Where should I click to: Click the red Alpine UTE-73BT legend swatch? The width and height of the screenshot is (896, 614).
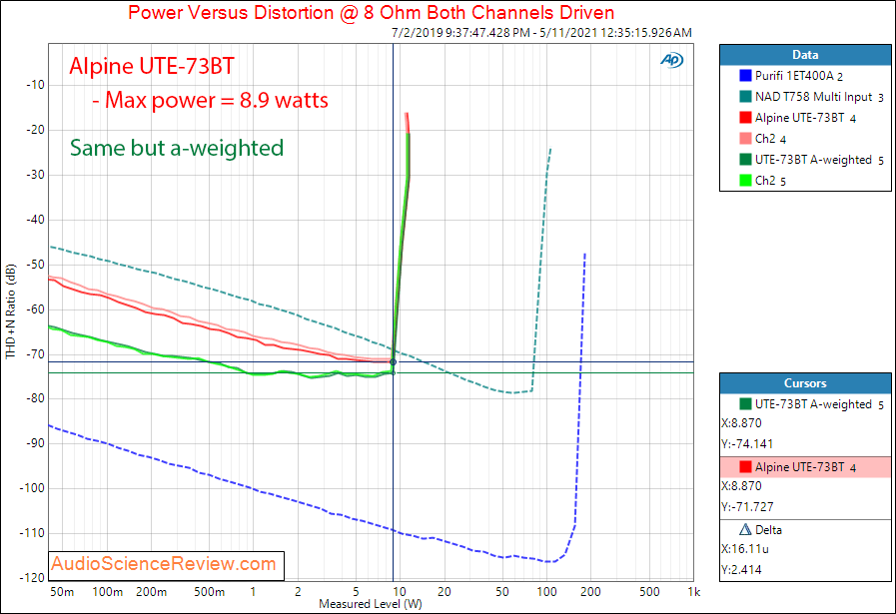(745, 118)
